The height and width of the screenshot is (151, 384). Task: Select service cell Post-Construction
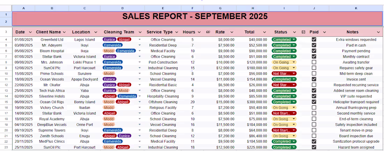pyautogui.click(x=163, y=62)
